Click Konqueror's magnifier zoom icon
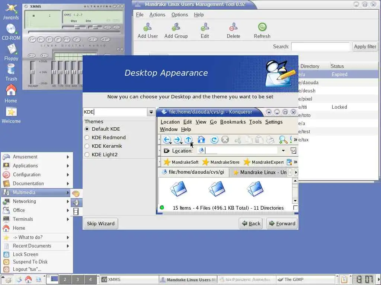381x285 pixels. pyautogui.click(x=283, y=140)
